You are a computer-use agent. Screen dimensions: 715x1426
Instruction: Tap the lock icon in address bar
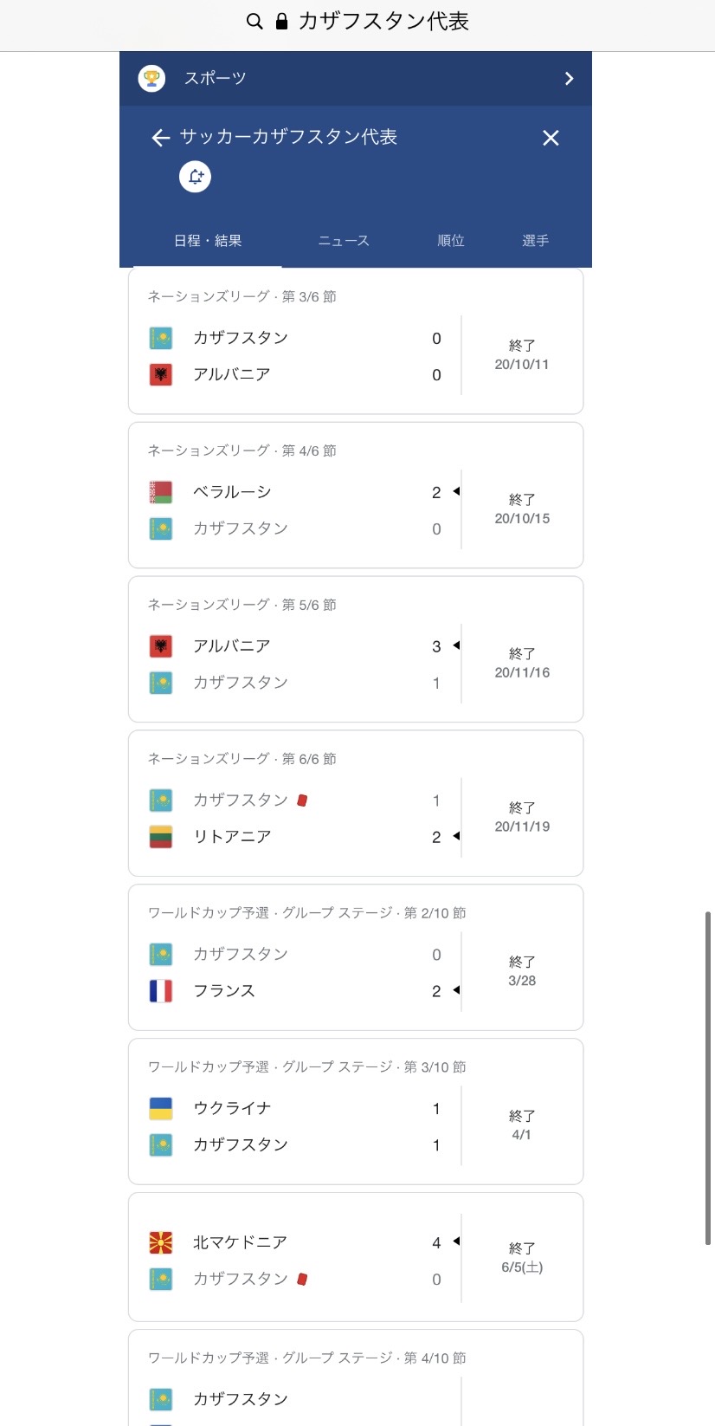coord(281,22)
